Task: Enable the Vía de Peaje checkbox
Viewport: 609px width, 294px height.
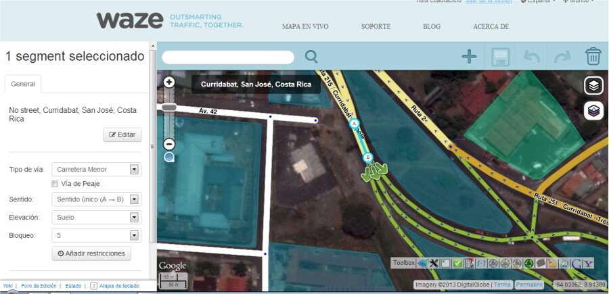Action: [x=55, y=184]
